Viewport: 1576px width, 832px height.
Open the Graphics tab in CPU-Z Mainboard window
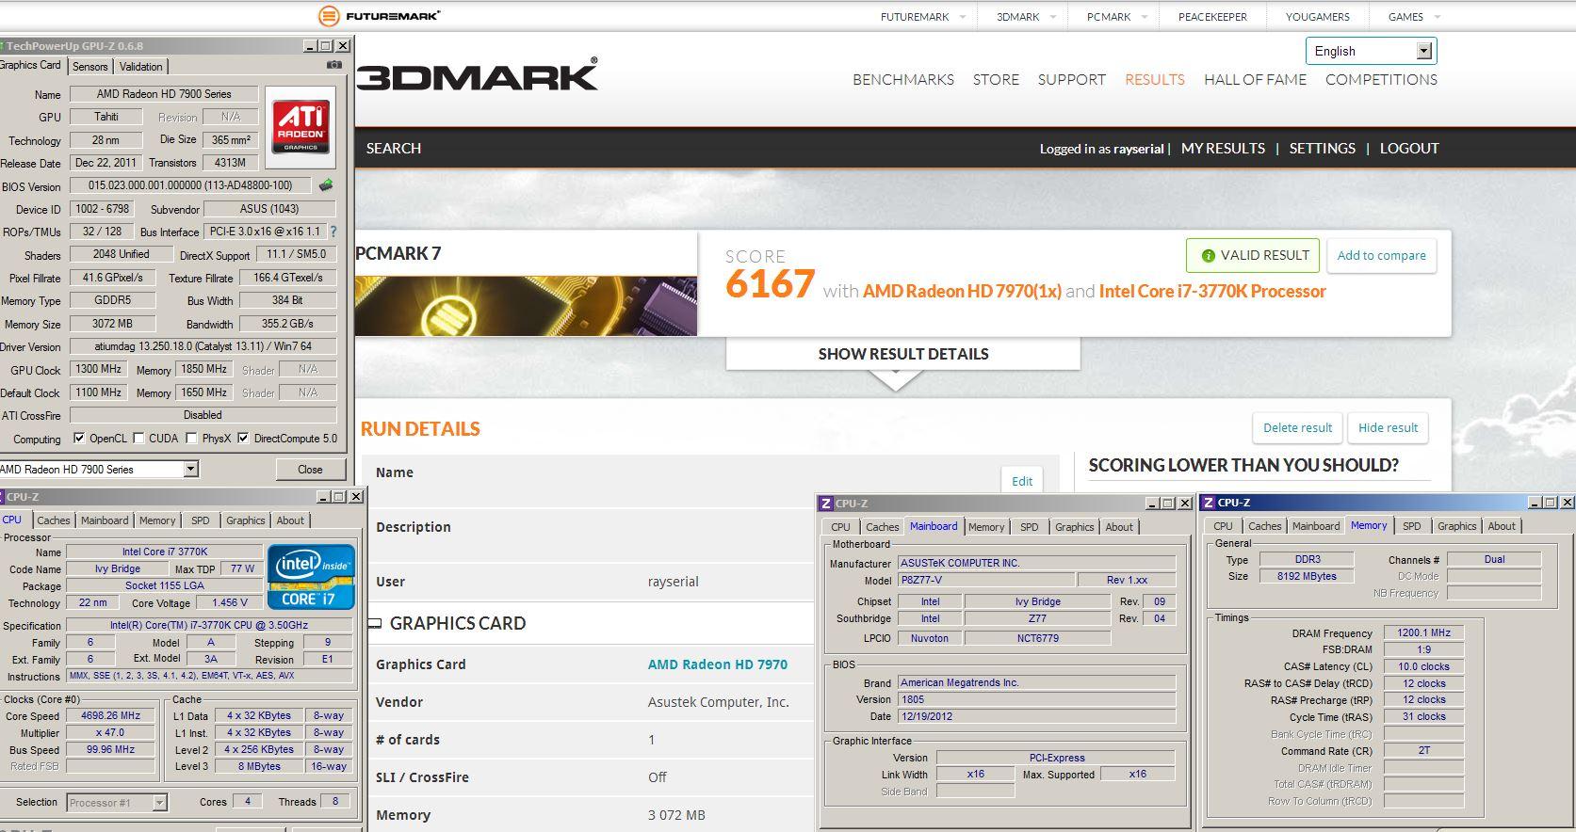[1074, 527]
